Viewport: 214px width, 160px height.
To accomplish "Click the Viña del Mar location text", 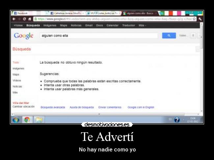I will click(x=21, y=103).
